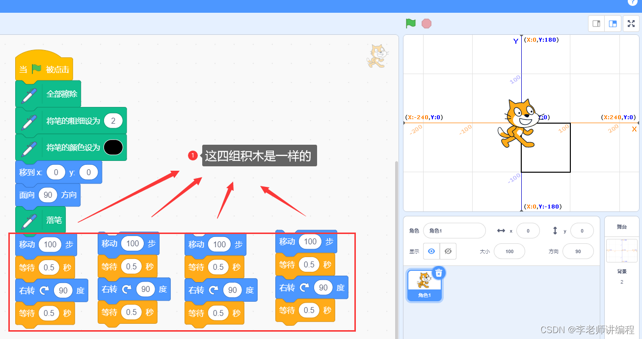Click the y value in 移到 block

(88, 172)
